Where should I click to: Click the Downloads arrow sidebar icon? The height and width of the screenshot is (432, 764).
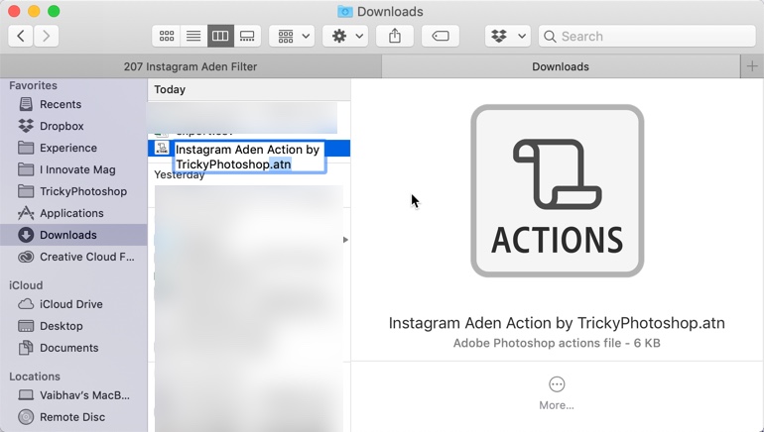(26, 235)
